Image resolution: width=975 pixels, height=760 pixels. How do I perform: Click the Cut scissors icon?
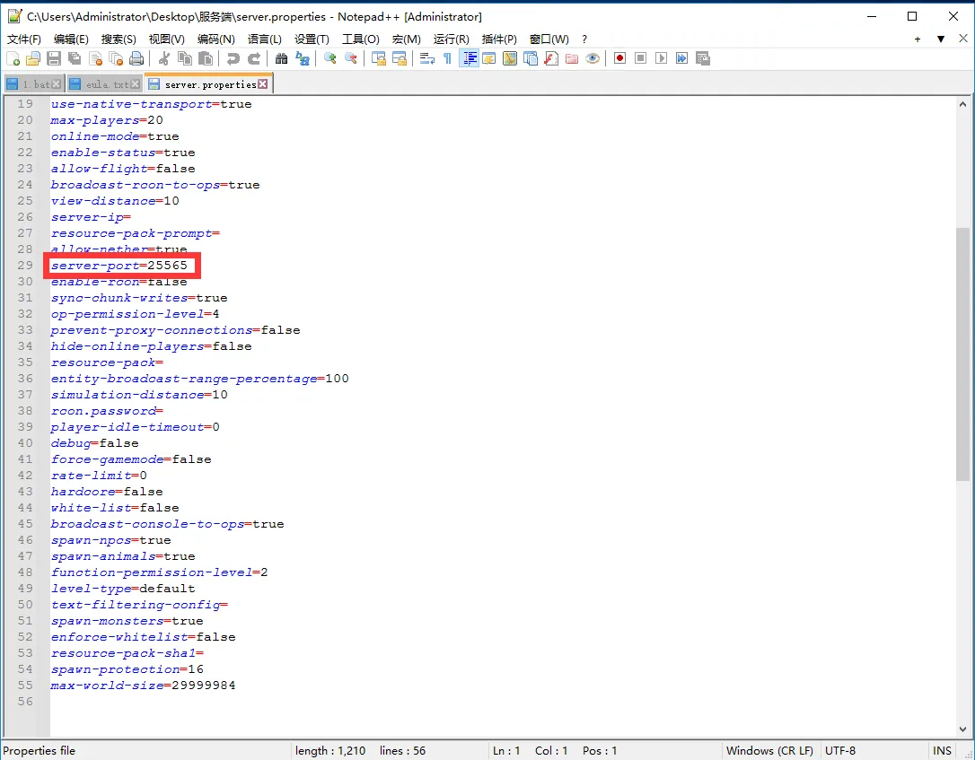(x=164, y=58)
